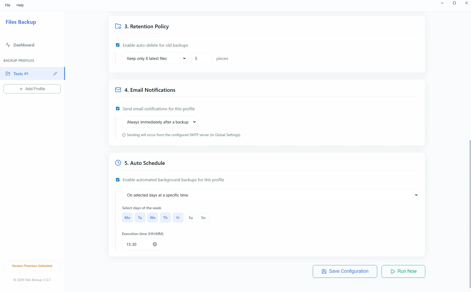The height and width of the screenshot is (292, 471).
Task: Open the Keep only X latest files dropdown
Action: pos(154,59)
